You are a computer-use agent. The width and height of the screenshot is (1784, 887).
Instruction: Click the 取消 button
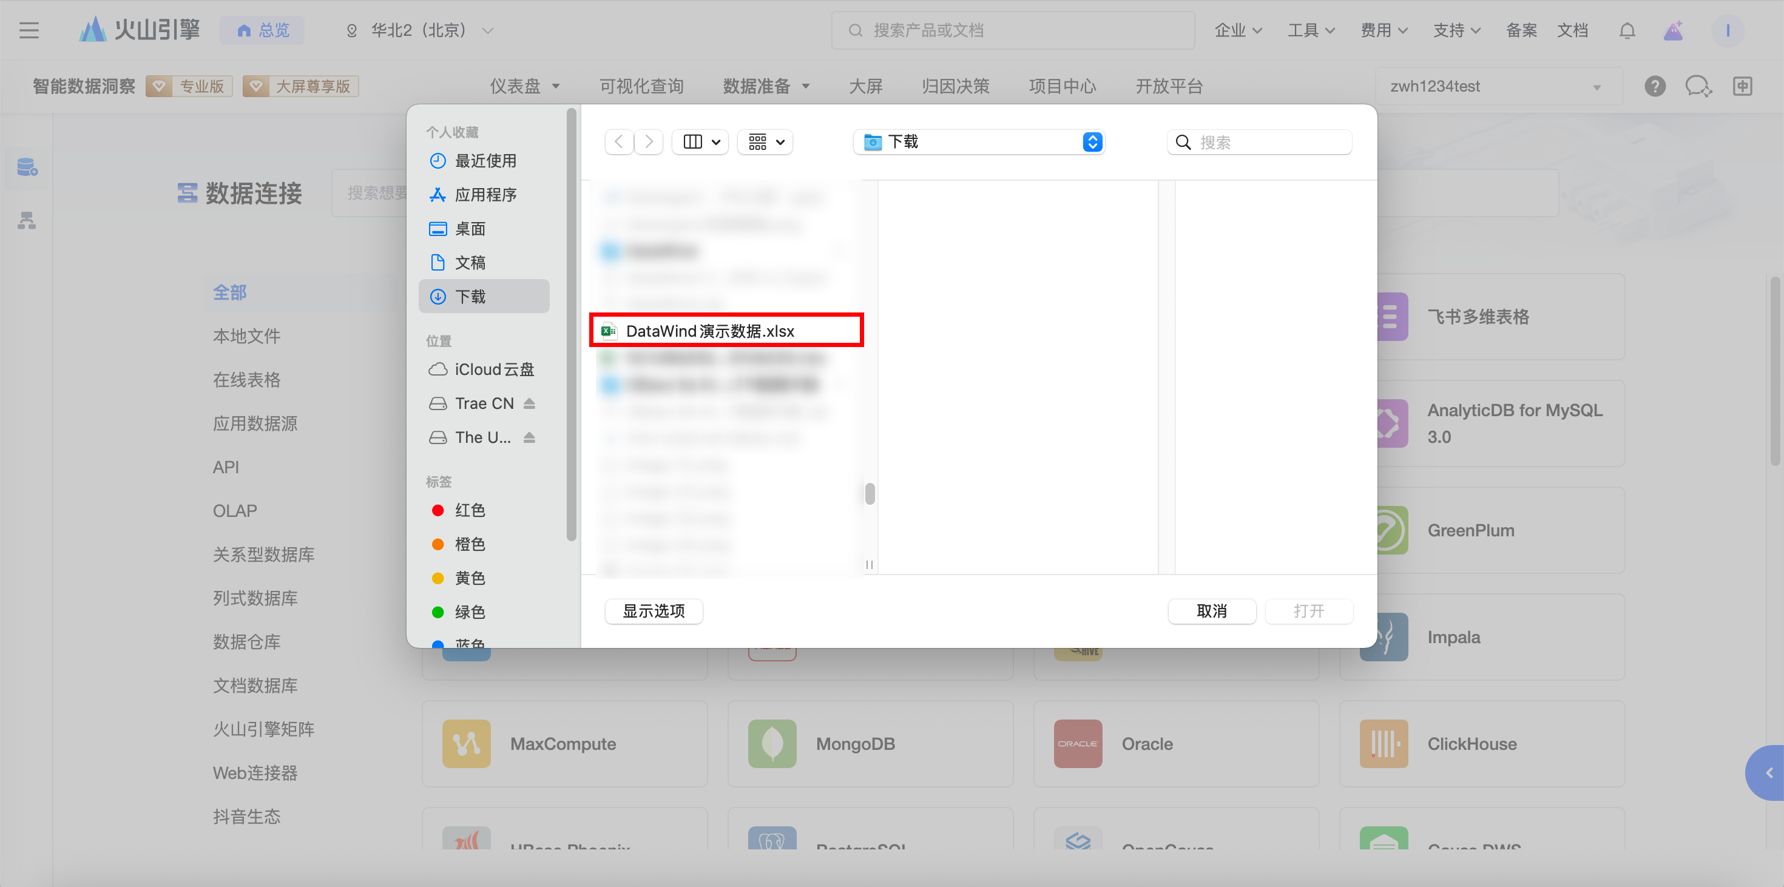click(1211, 611)
